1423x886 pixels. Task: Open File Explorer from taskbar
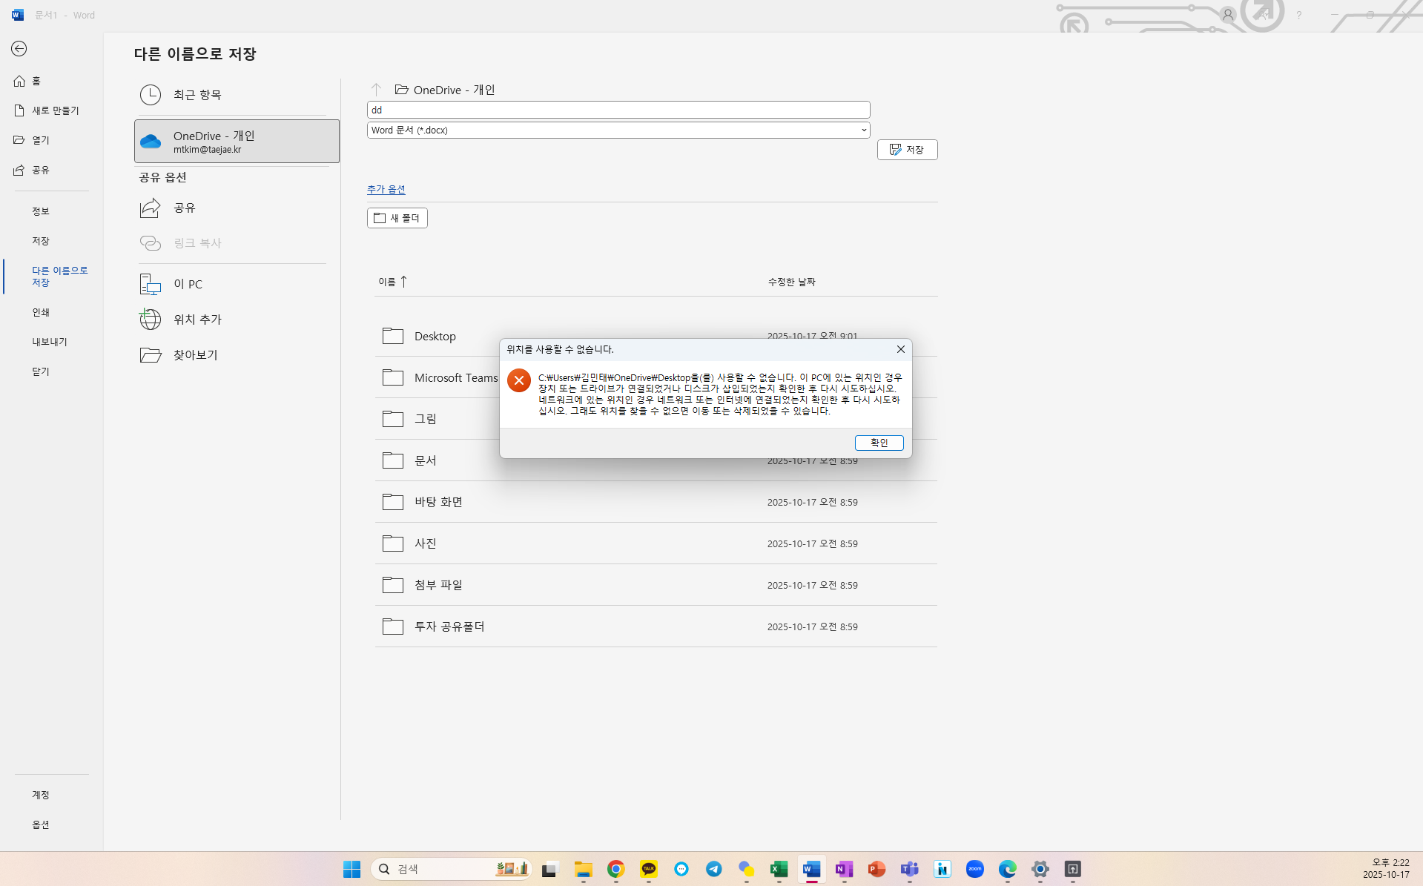tap(584, 869)
